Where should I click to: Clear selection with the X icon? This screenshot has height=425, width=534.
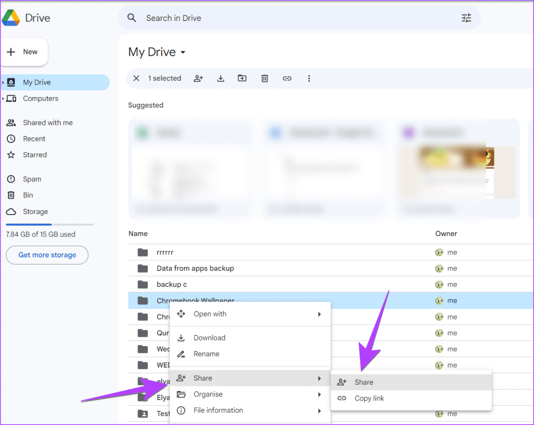(x=136, y=78)
